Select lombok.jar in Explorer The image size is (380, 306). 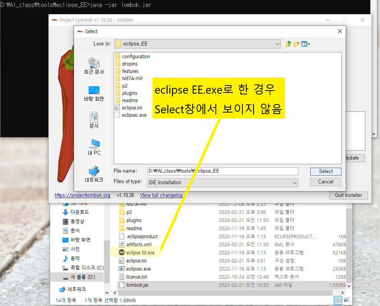point(232,285)
